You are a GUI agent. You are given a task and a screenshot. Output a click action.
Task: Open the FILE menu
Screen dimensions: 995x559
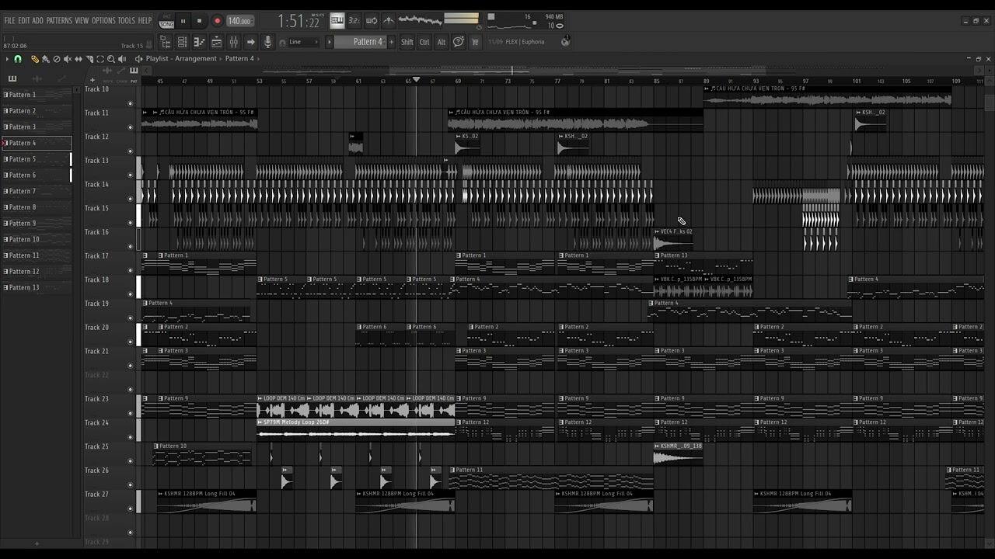click(9, 21)
